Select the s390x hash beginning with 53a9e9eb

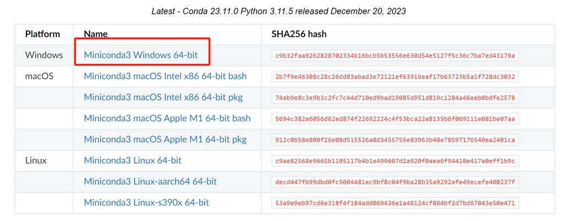coord(395,203)
